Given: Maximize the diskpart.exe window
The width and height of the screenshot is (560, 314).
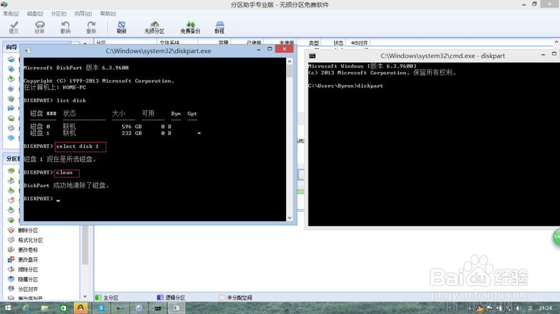Looking at the screenshot, I should pyautogui.click(x=270, y=49).
